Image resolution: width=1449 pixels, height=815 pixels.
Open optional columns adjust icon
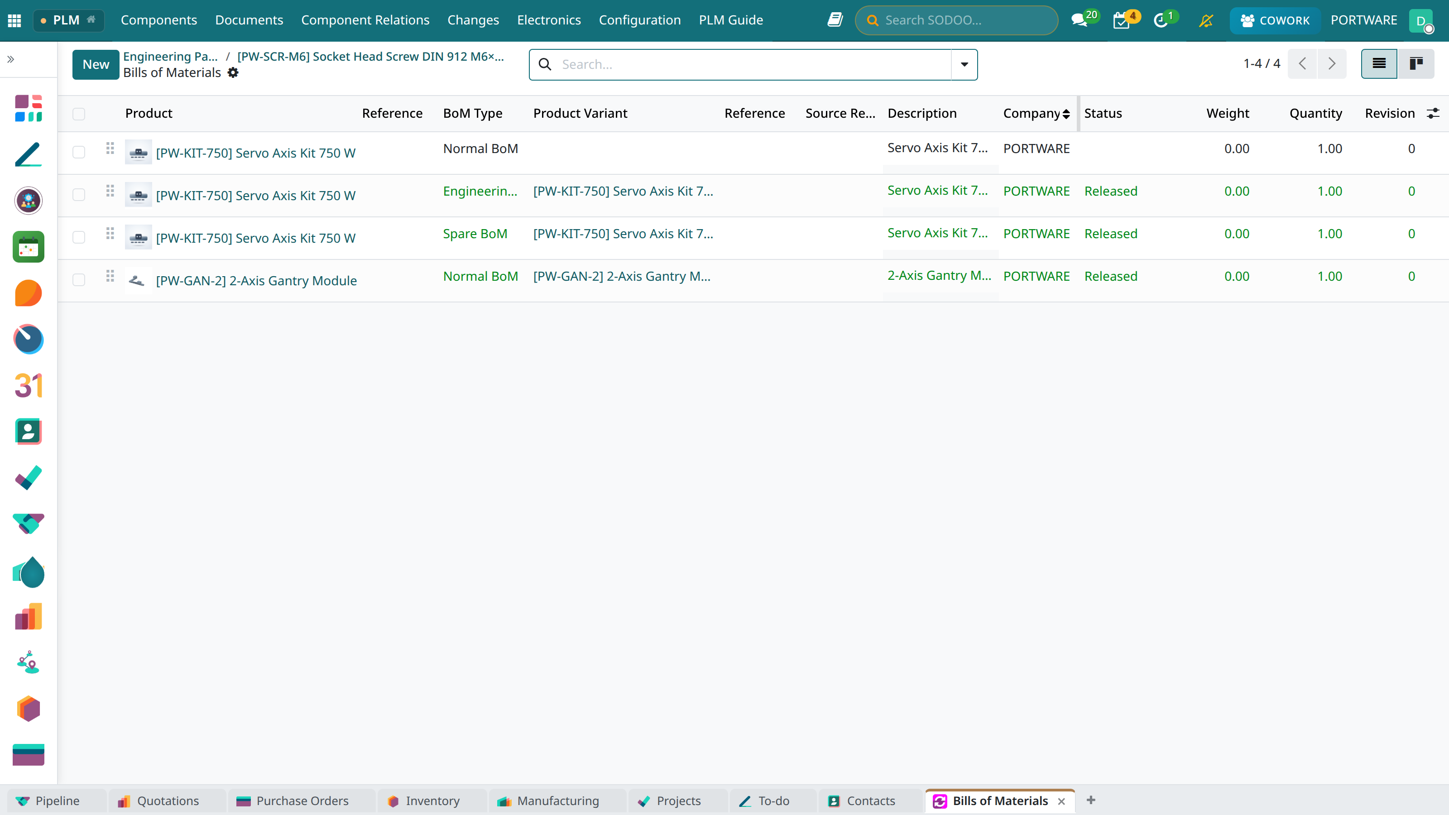1433,113
